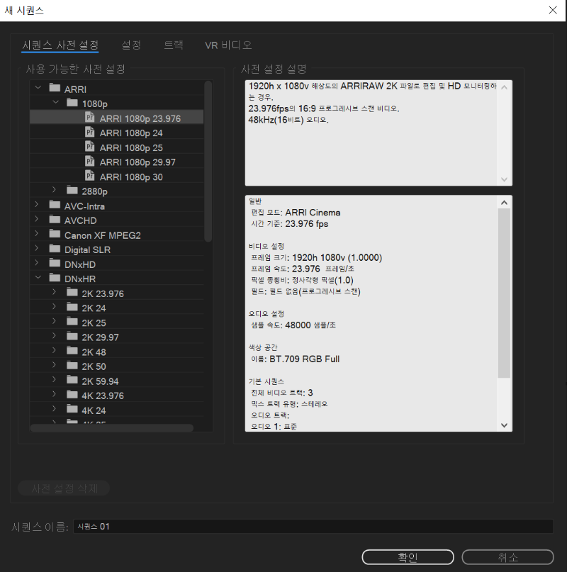
Task: Expand the DNxHD folder chevron
Action: (x=37, y=263)
